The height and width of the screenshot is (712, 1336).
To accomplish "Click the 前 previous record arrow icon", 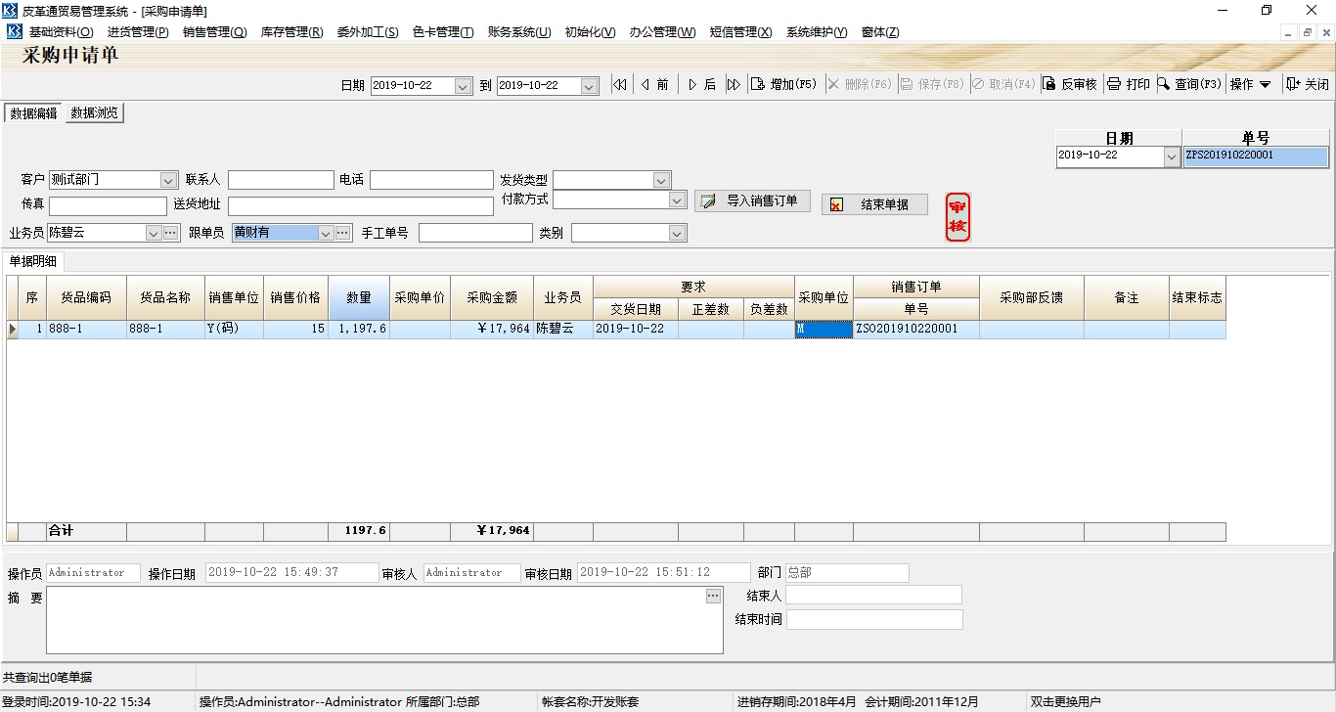I will click(646, 84).
